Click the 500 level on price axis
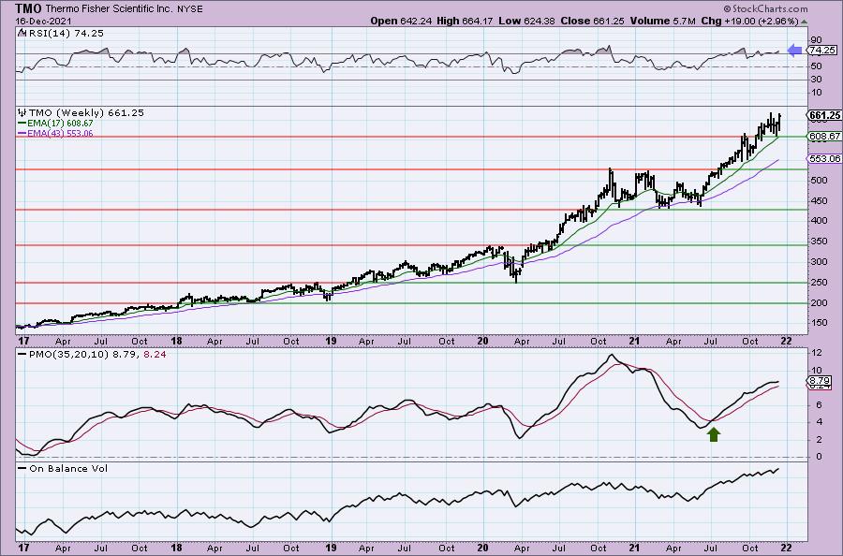This screenshot has width=843, height=556. (819, 180)
